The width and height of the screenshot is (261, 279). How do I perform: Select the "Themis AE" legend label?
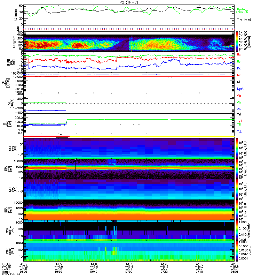click(x=244, y=20)
